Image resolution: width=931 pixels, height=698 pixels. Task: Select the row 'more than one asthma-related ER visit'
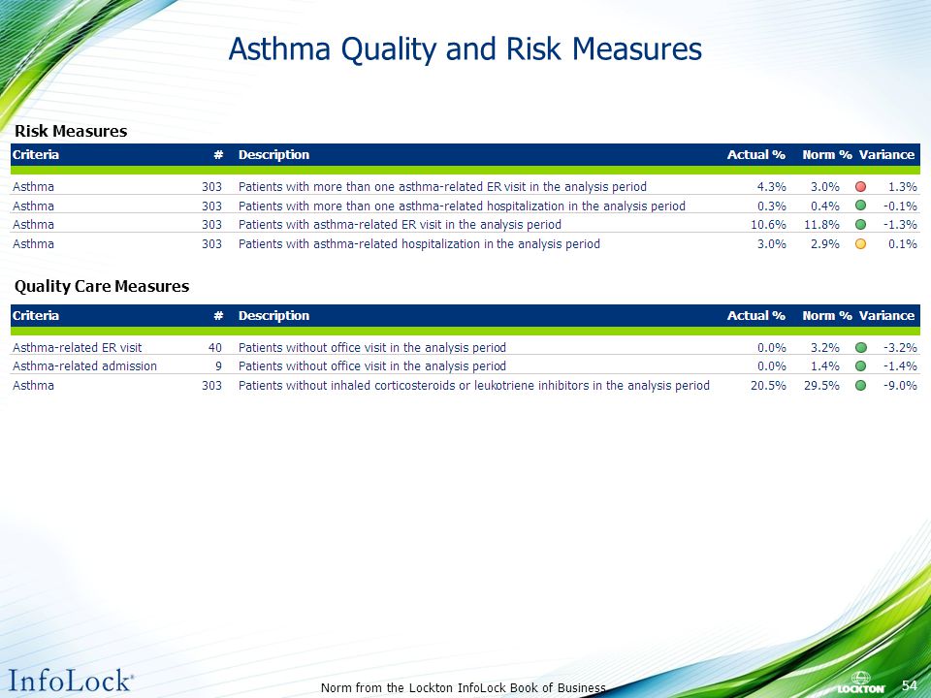point(465,186)
